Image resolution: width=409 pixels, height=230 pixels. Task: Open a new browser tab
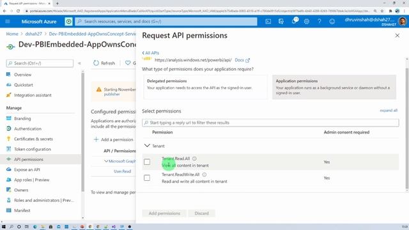coord(57,3)
